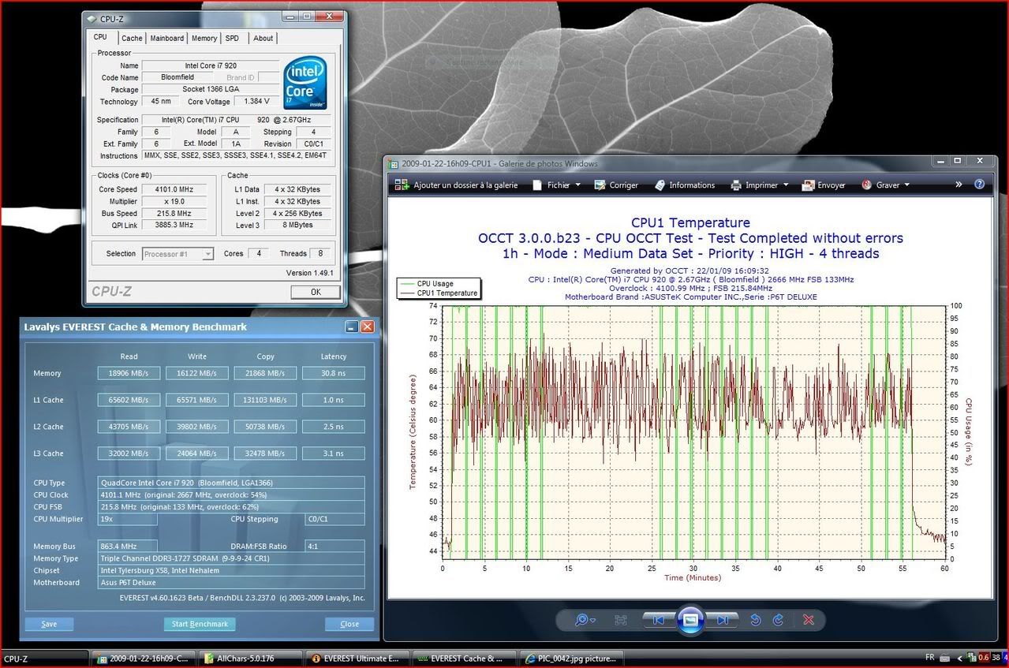The height and width of the screenshot is (668, 1009).
Task: Switch to the Mainboard tab in CPU-Z
Action: 166,38
